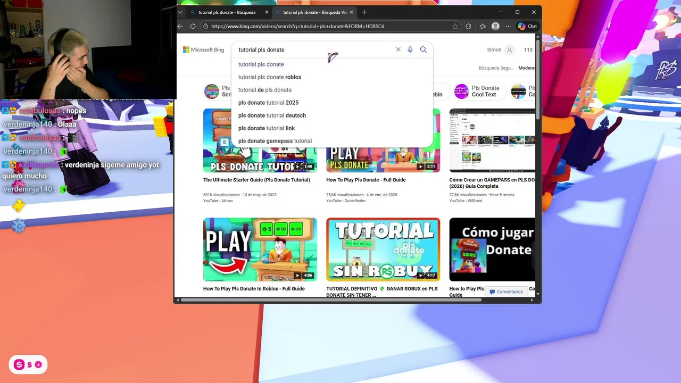
Task: Add this page to favorites star
Action: pos(455,26)
